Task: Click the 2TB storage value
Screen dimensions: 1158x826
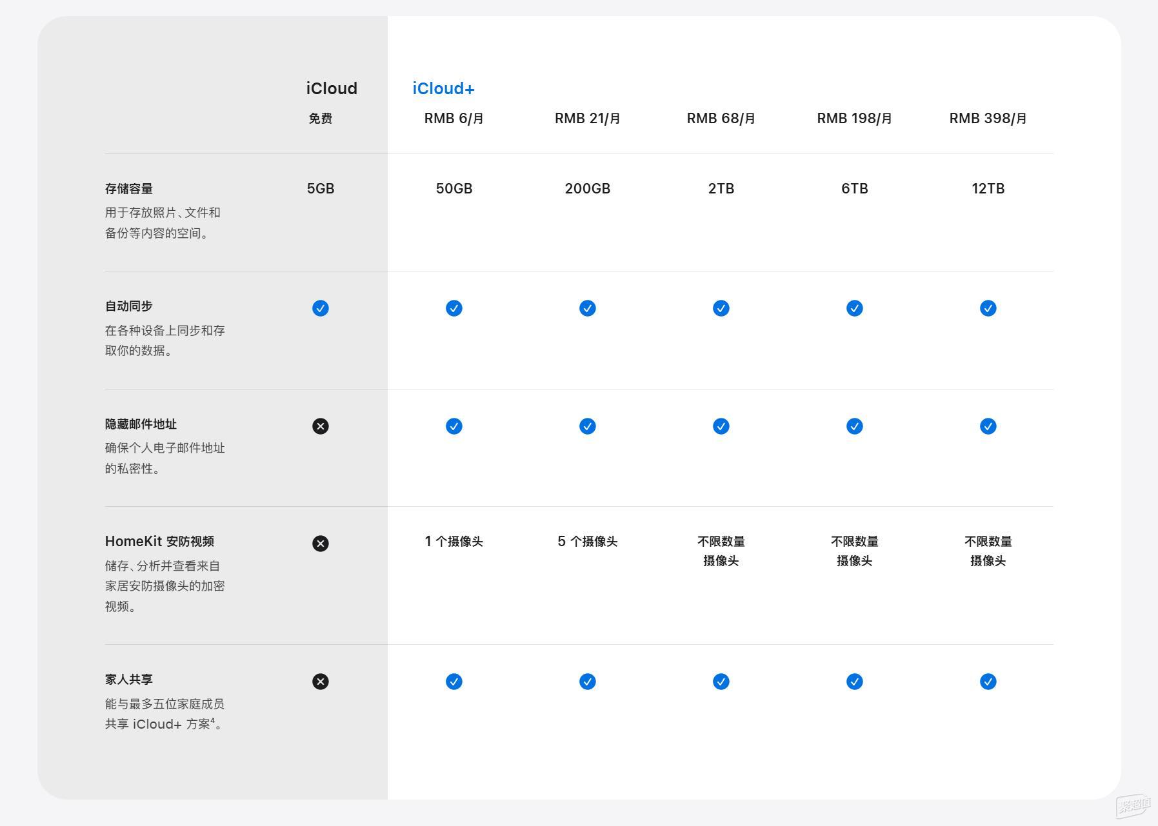Action: click(x=721, y=188)
